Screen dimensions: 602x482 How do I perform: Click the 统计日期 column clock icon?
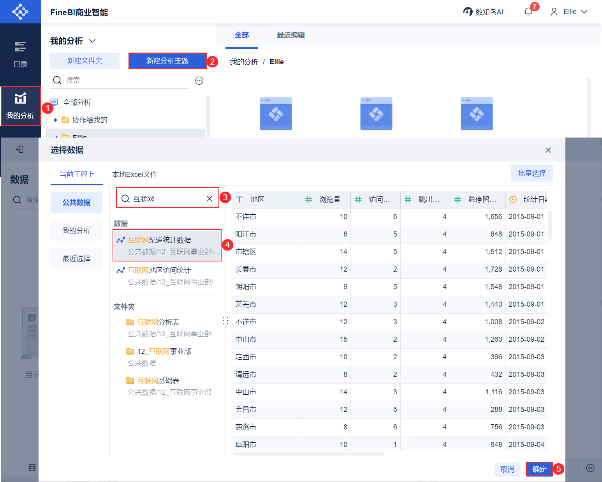[513, 200]
